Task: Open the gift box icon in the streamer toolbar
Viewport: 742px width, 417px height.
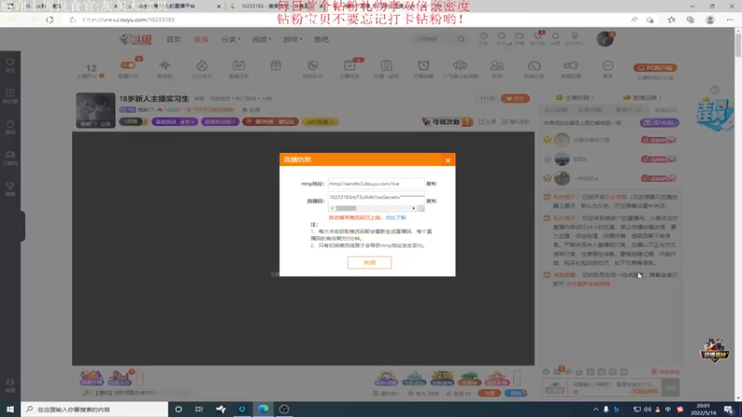Action: point(275,65)
